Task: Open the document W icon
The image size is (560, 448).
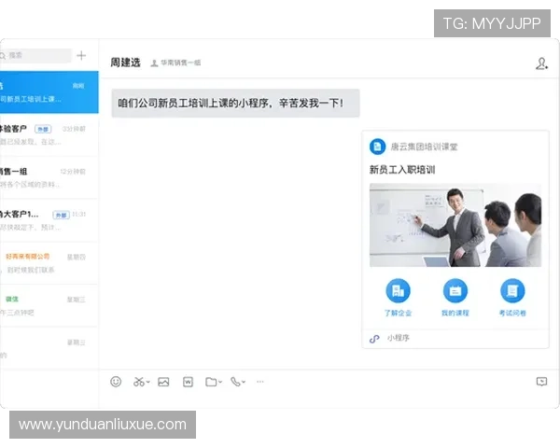Action: point(188,382)
